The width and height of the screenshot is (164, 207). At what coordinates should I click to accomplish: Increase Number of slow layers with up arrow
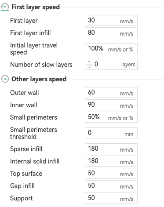point(89,62)
